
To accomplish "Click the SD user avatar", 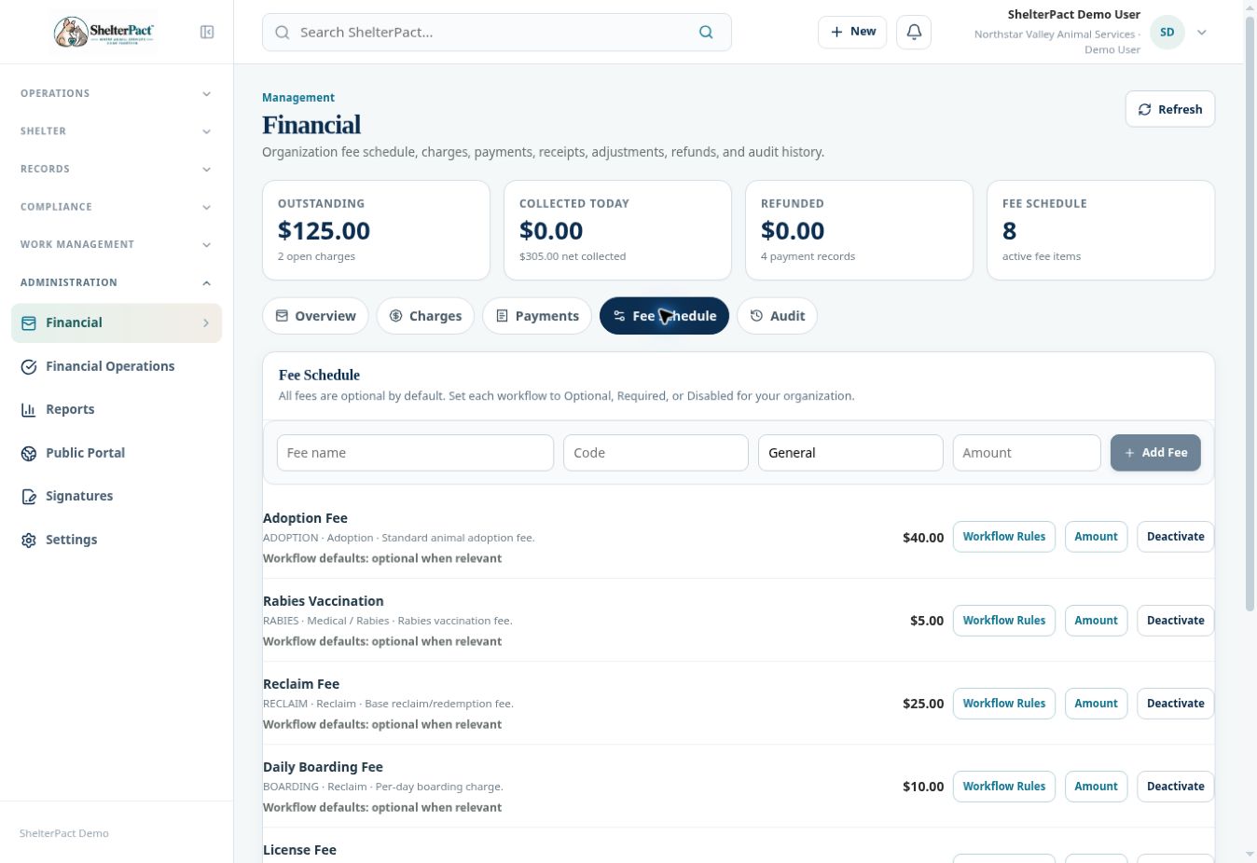I will pos(1167,33).
